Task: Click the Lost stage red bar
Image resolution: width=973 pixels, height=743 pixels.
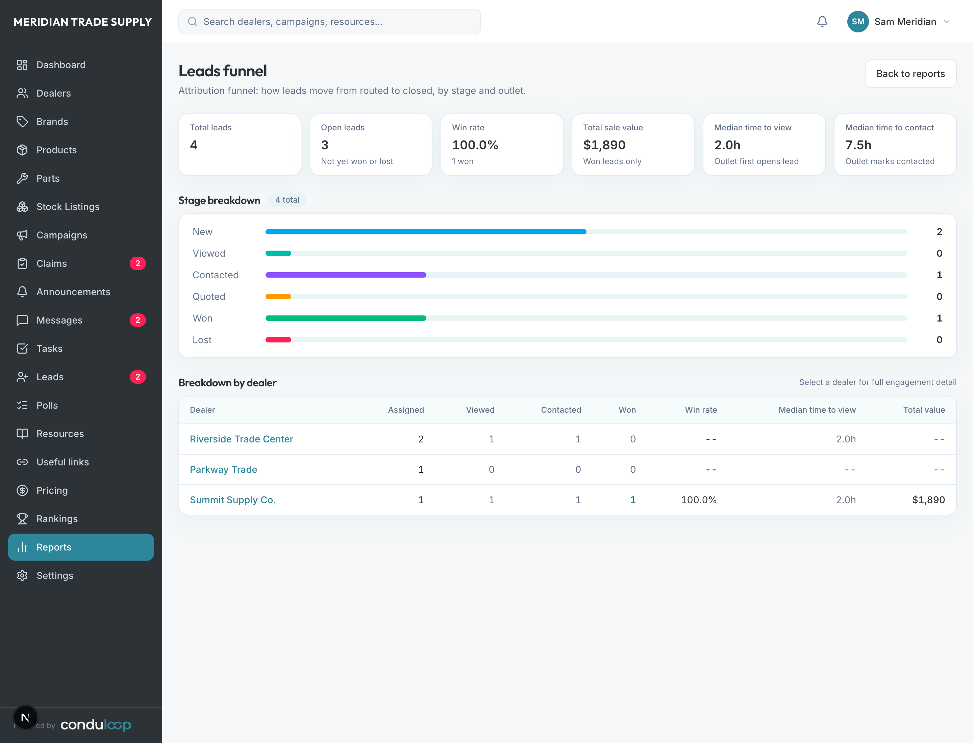Action: pyautogui.click(x=278, y=340)
